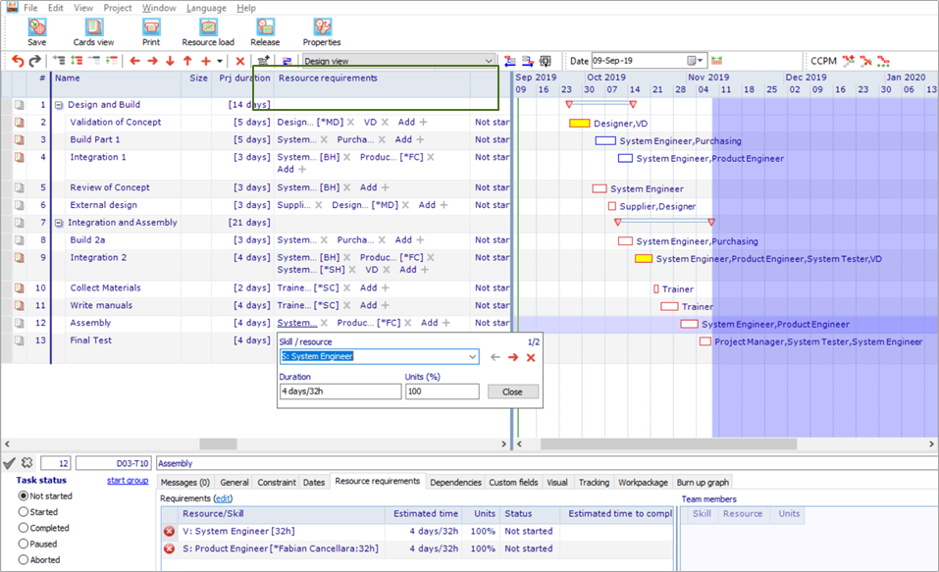
Task: Click the edit link next to Requirements
Action: click(223, 498)
